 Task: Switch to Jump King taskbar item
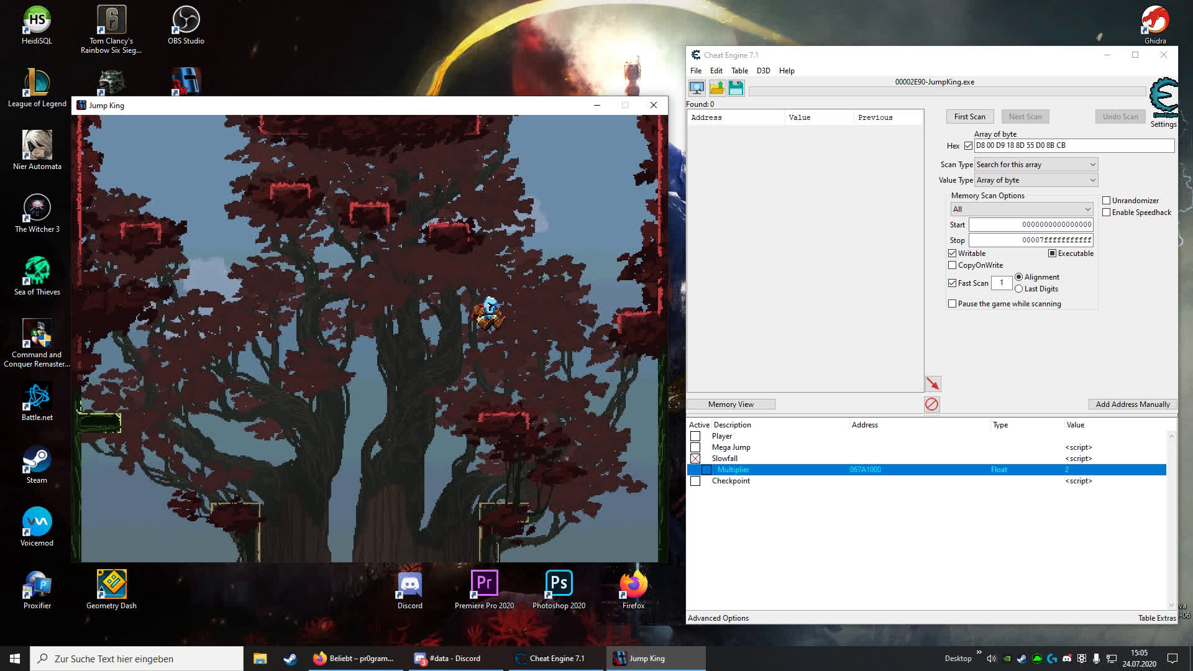[656, 659]
